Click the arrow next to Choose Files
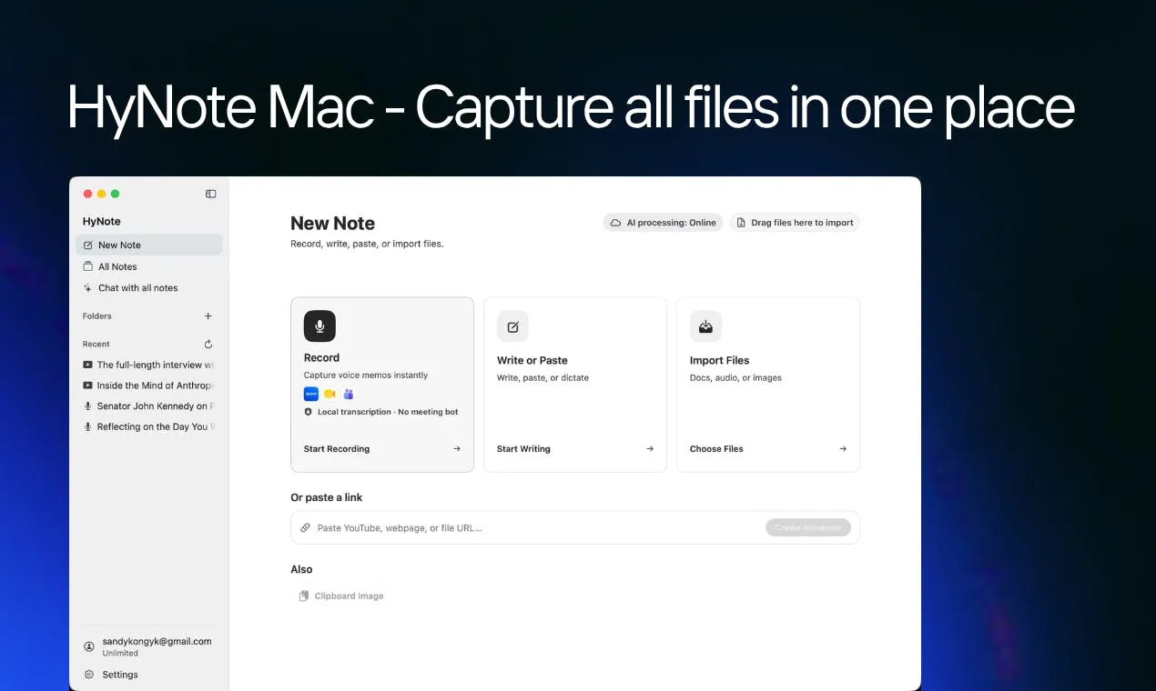The width and height of the screenshot is (1156, 691). point(843,448)
